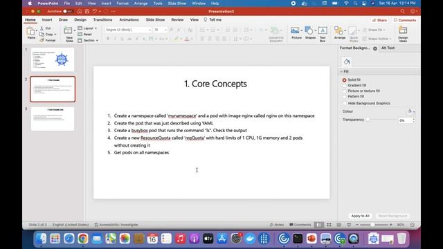Open the Design ribbon tab
443x249 pixels.
[80, 20]
